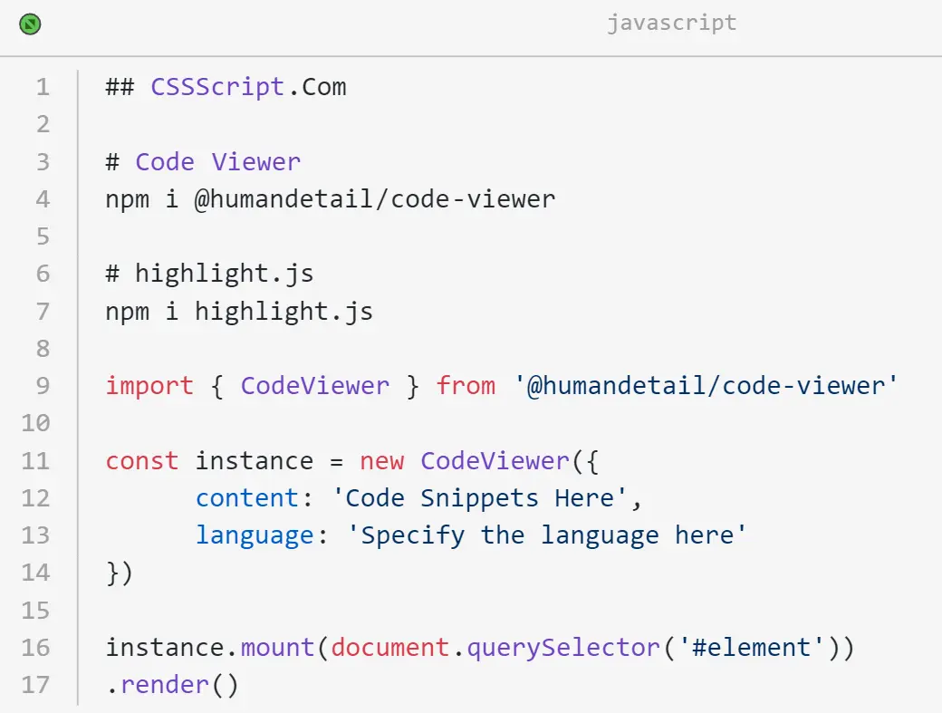Image resolution: width=942 pixels, height=713 pixels.
Task: Click querySelector in the mount call
Action: (x=562, y=648)
